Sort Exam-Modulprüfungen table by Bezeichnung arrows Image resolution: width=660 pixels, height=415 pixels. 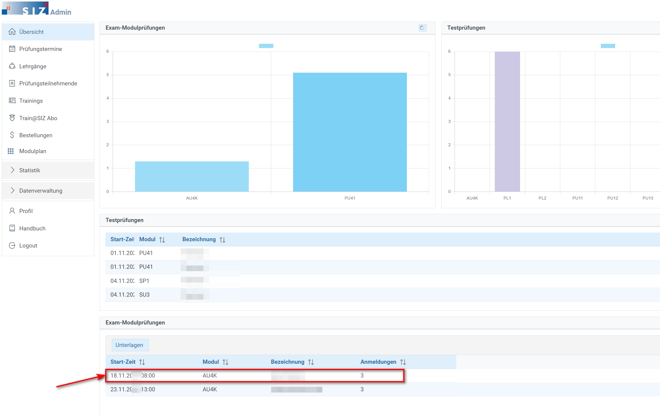311,362
